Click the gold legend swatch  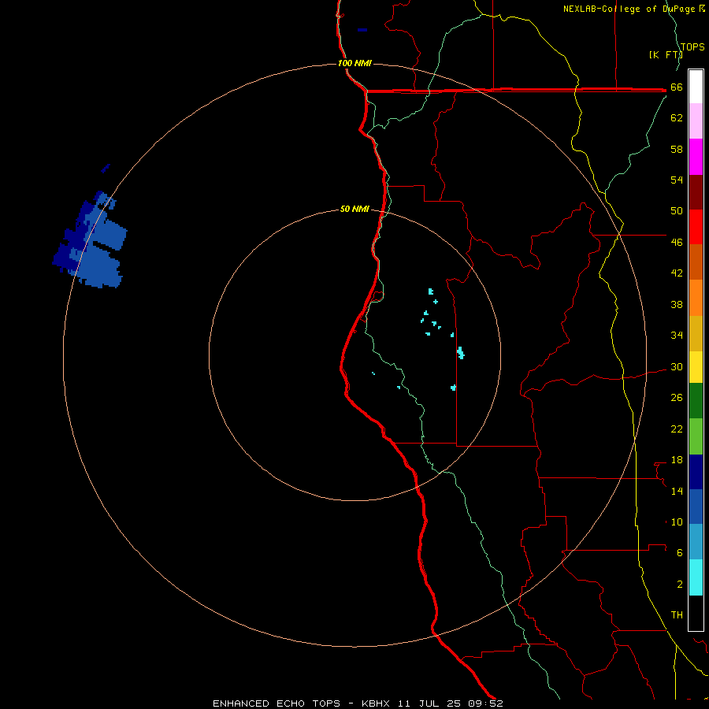[x=696, y=334]
